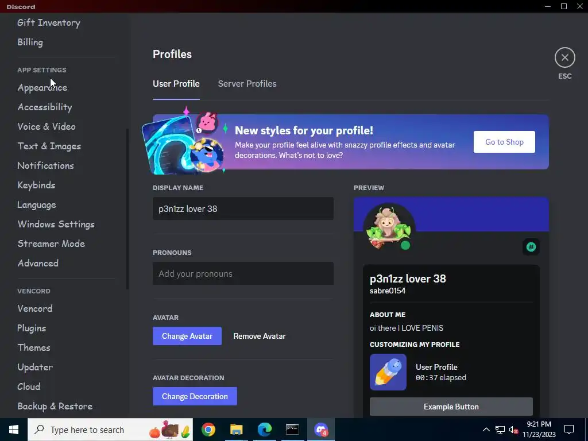588x441 pixels.
Task: Click the 'sabre0154' username in preview
Action: pos(388,291)
